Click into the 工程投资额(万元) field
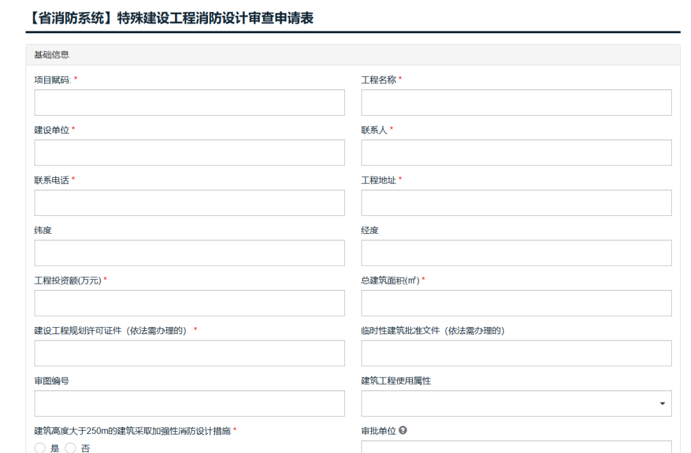 [x=189, y=303]
